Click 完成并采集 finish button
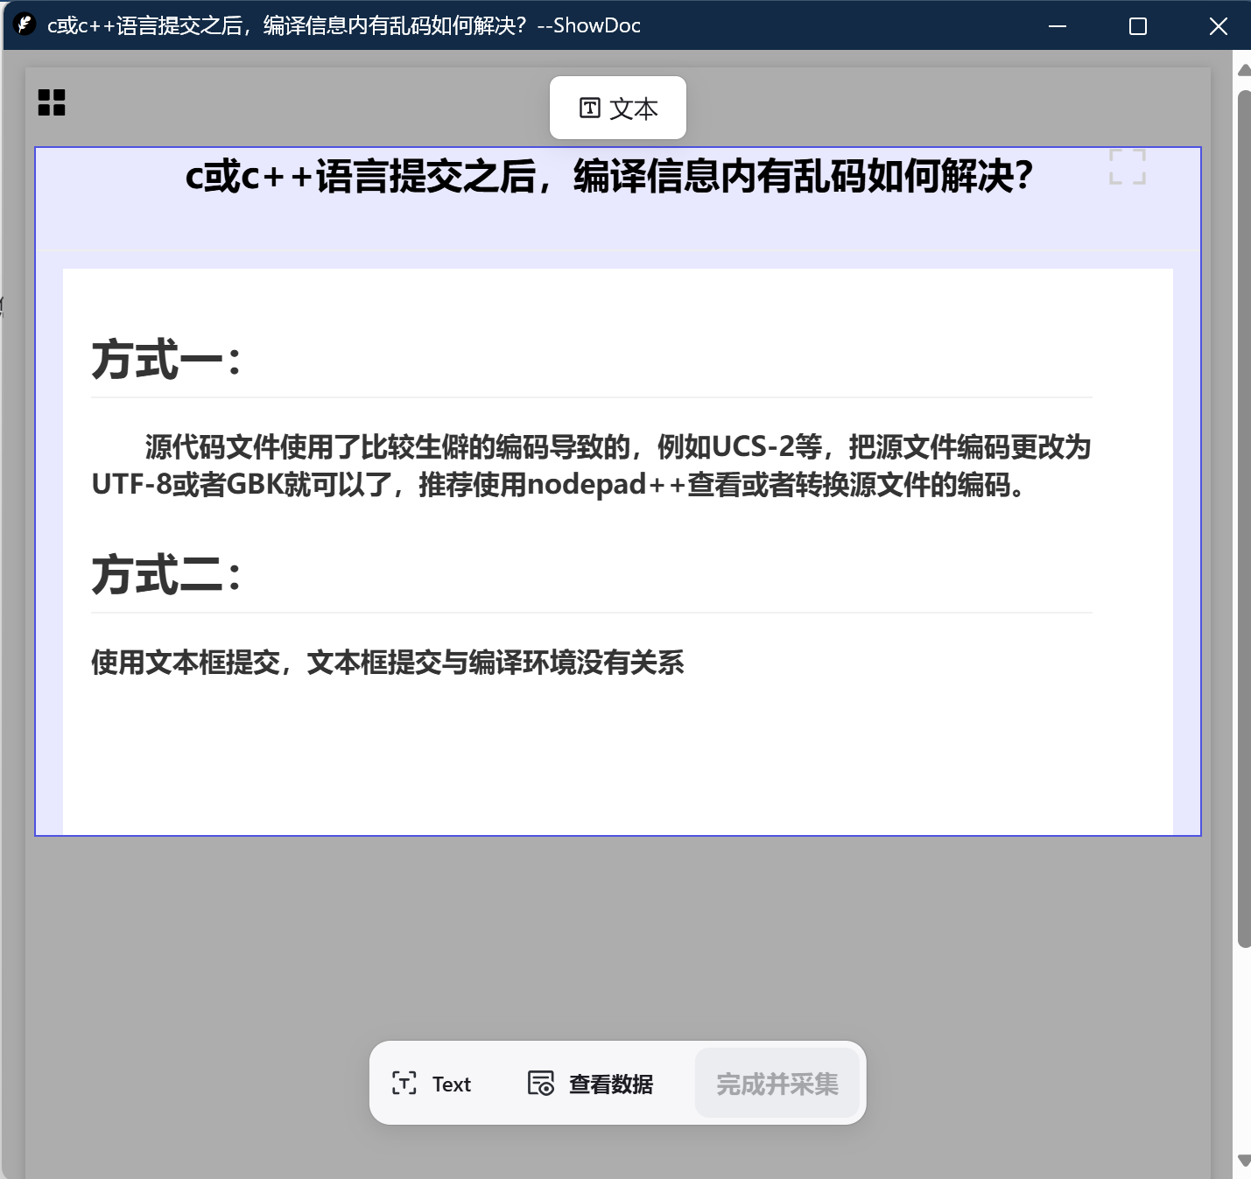The height and width of the screenshot is (1179, 1251). click(777, 1084)
